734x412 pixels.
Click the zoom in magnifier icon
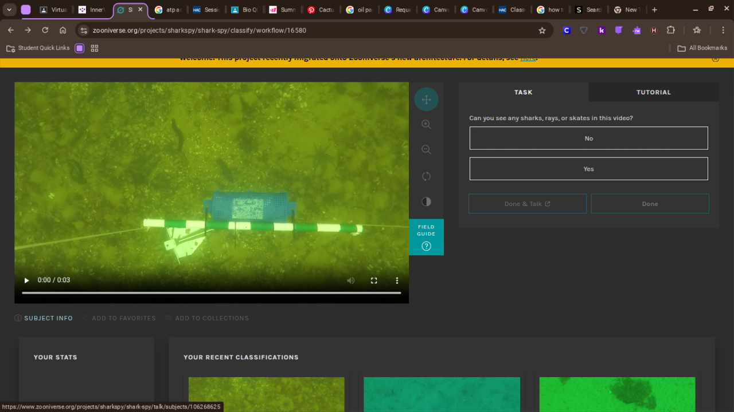[426, 125]
